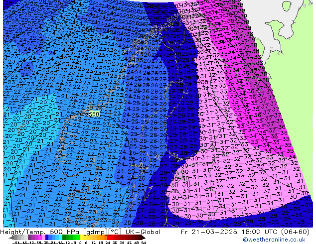
Task: Select the dark blue legend swatch
Action: (x=47, y=237)
